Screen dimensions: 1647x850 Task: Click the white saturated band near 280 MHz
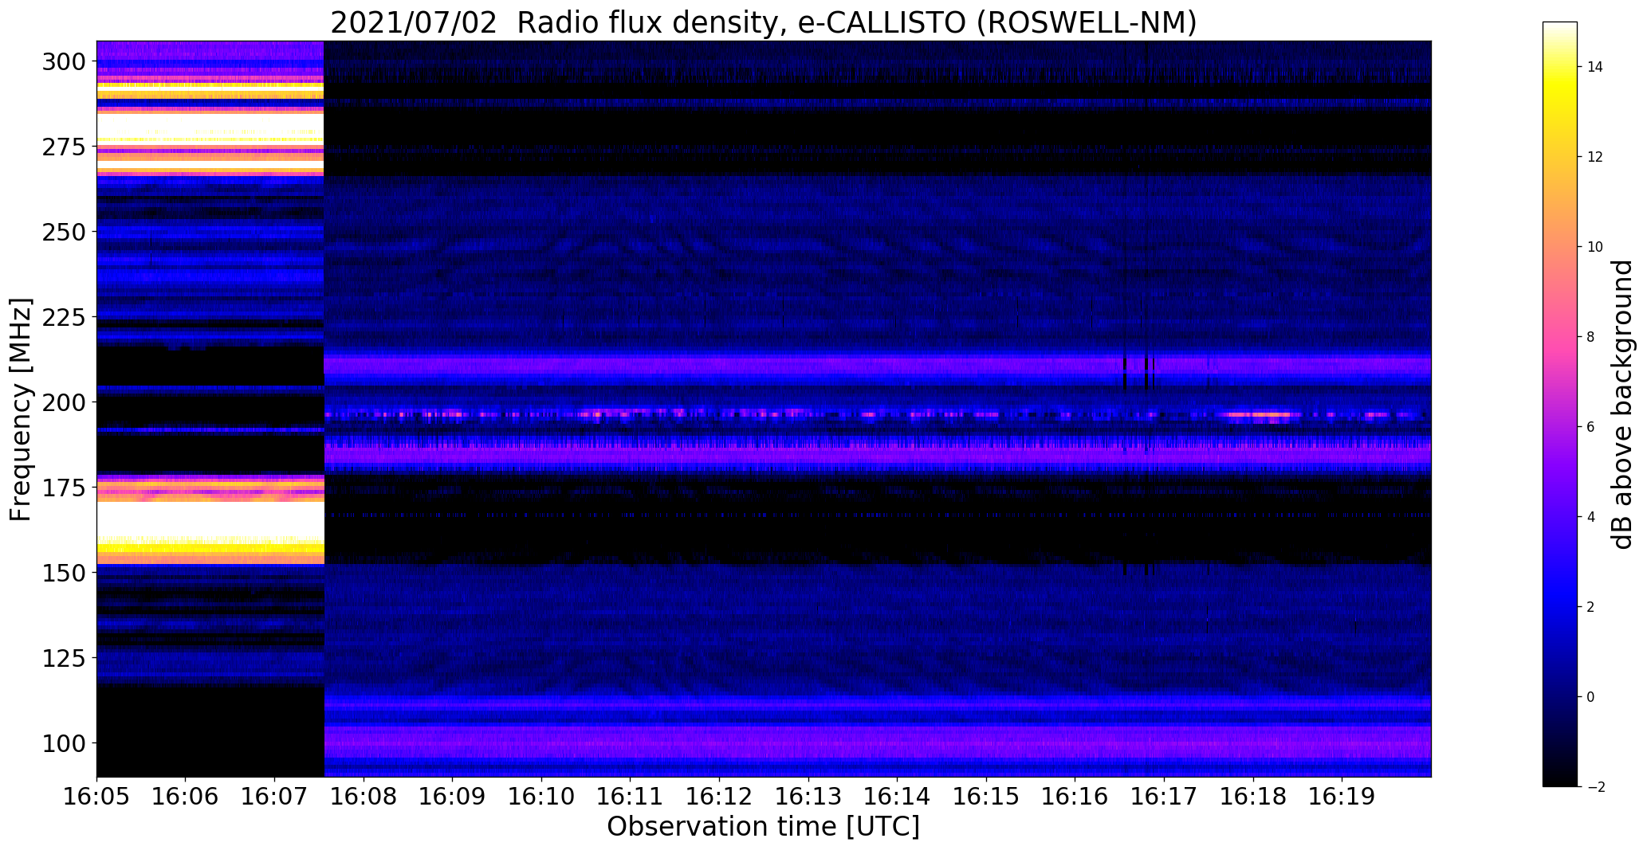coord(210,126)
